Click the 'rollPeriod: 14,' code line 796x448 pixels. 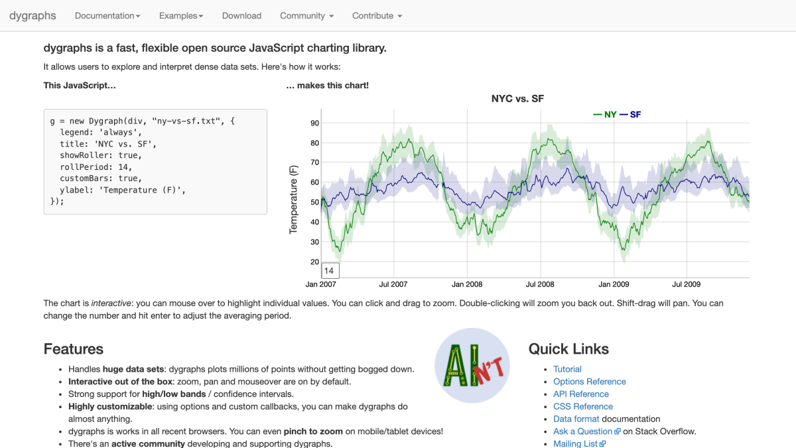tap(96, 167)
